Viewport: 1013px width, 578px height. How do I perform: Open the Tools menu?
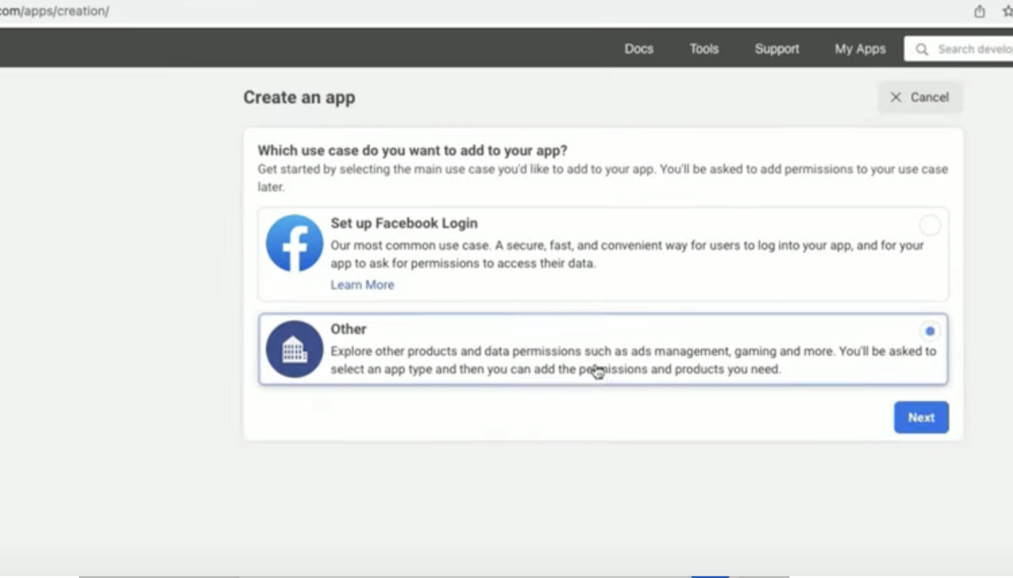tap(704, 48)
